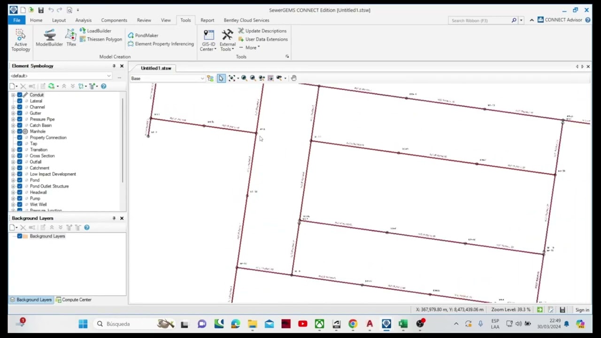Viewport: 601px width, 338px height.
Task: Open Thiessen Polygon tool
Action: pos(101,39)
